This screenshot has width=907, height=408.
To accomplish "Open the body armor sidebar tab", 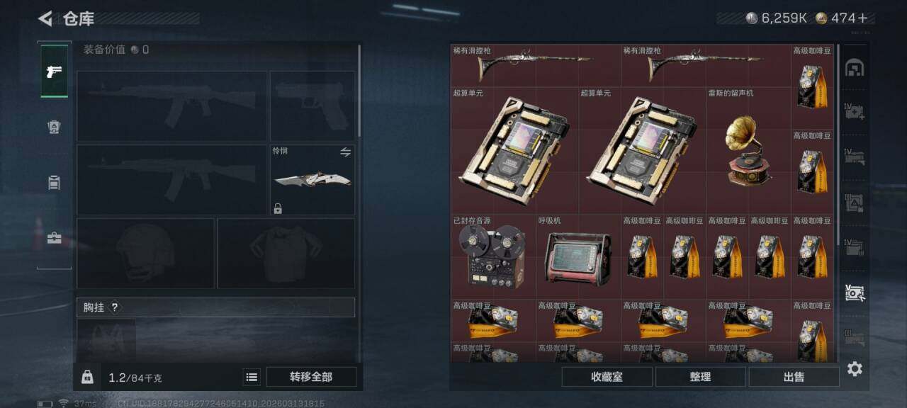I will [54, 127].
